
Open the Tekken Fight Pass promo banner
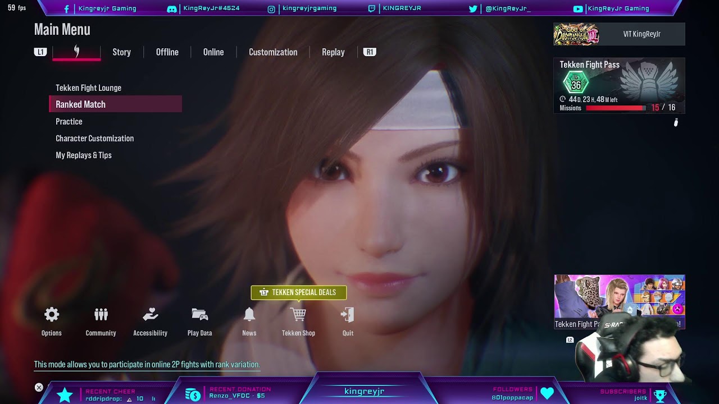pos(620,301)
